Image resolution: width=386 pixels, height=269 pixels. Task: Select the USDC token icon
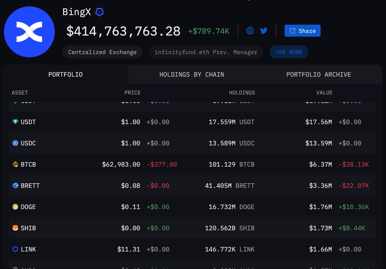pos(15,143)
